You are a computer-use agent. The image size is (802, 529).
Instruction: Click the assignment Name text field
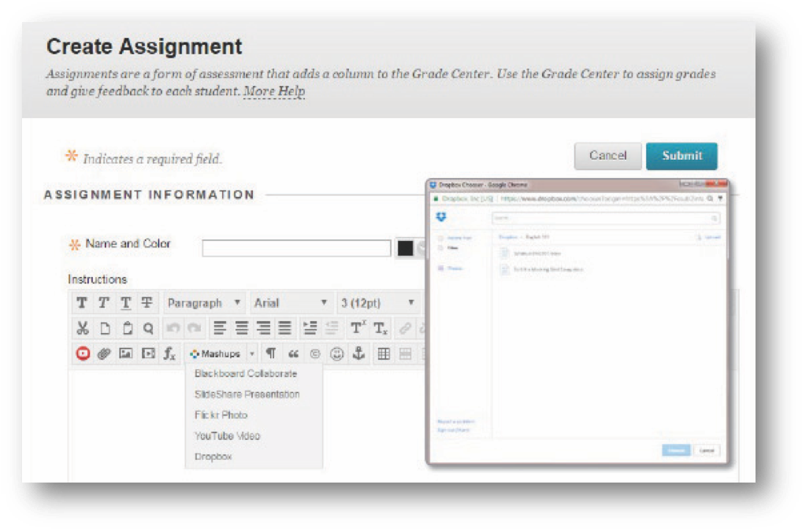(296, 248)
